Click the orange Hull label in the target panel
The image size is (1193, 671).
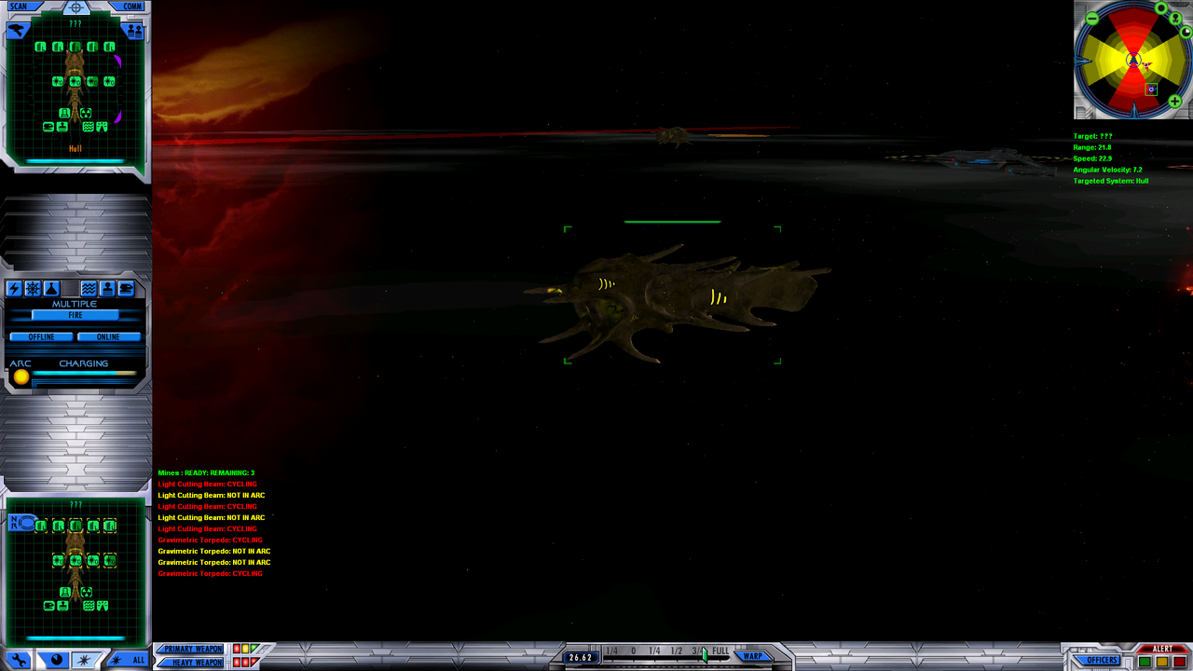(x=75, y=148)
